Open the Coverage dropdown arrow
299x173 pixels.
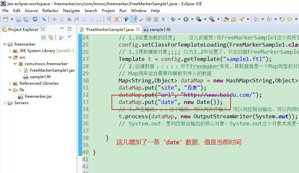[x=205, y=19]
